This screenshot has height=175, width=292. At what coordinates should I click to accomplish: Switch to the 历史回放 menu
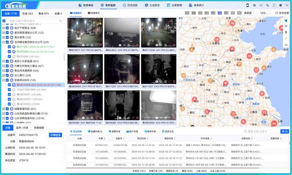coord(130,5)
